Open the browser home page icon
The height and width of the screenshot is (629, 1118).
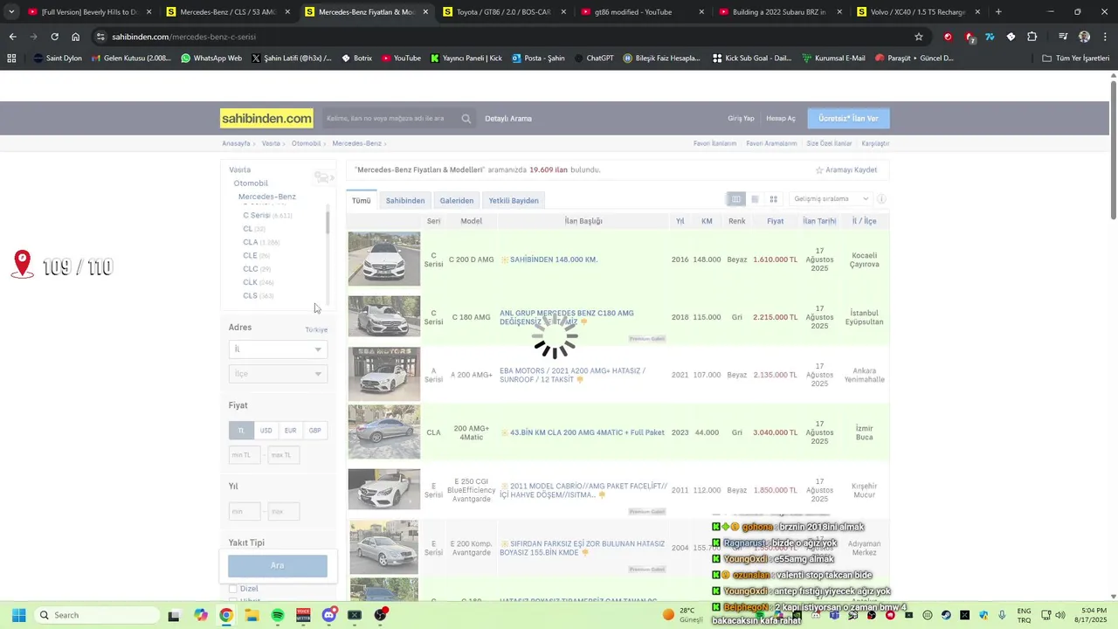coord(76,37)
